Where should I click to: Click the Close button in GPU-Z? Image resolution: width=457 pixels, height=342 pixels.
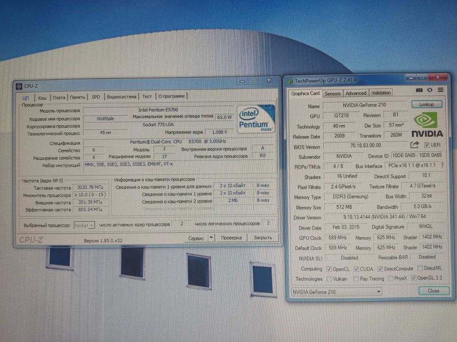[433, 291]
